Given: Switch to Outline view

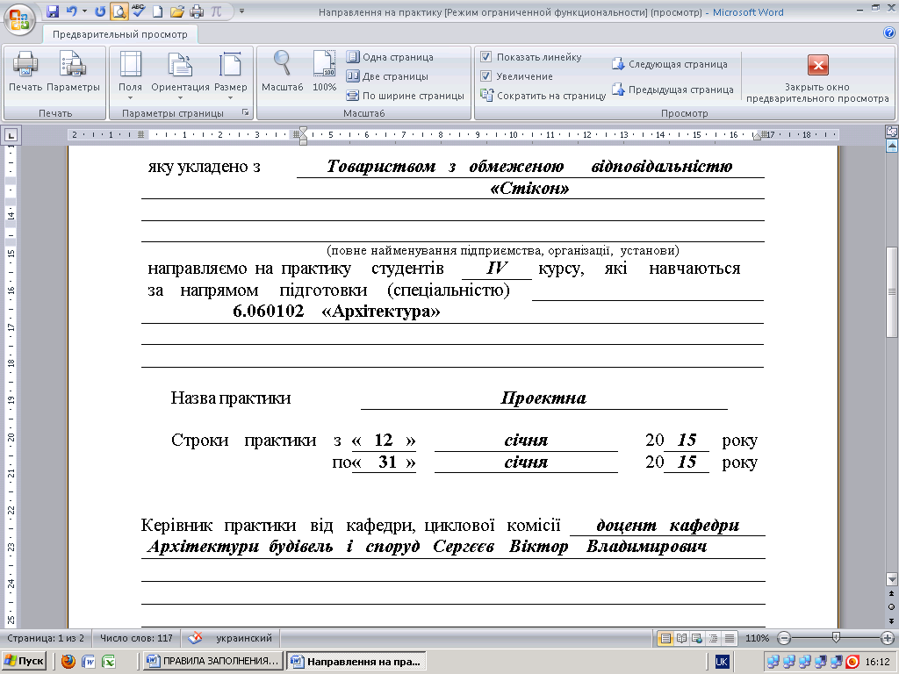Looking at the screenshot, I should tap(713, 638).
